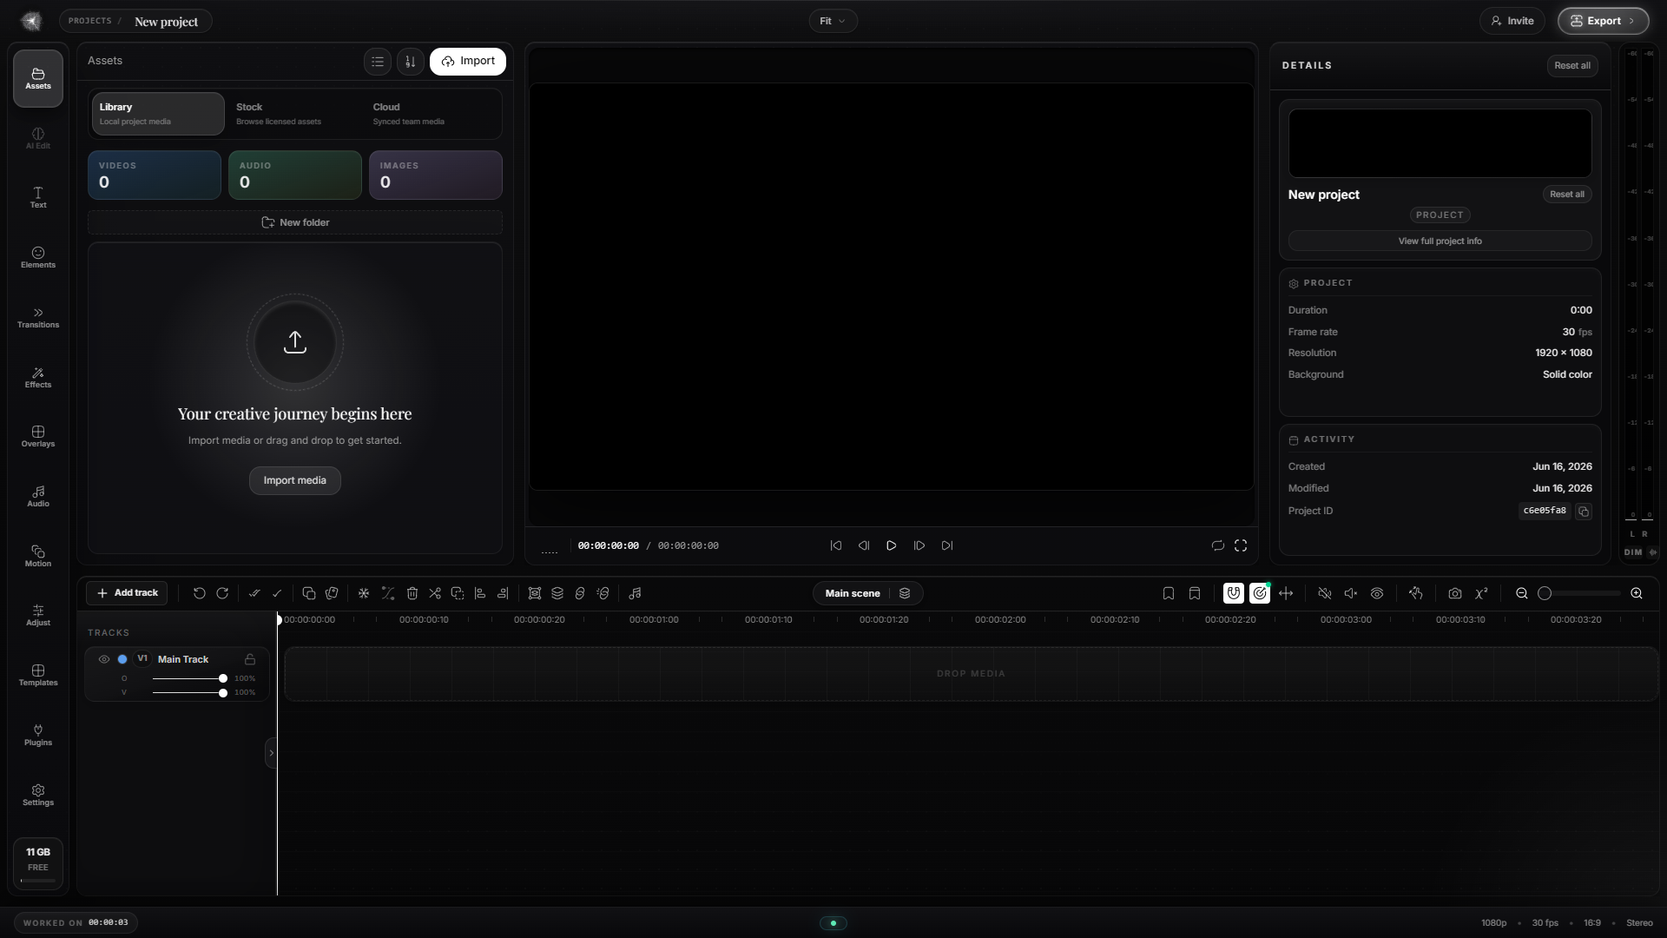Click the layers stack icon in toolbar
1667x938 pixels.
(x=557, y=593)
